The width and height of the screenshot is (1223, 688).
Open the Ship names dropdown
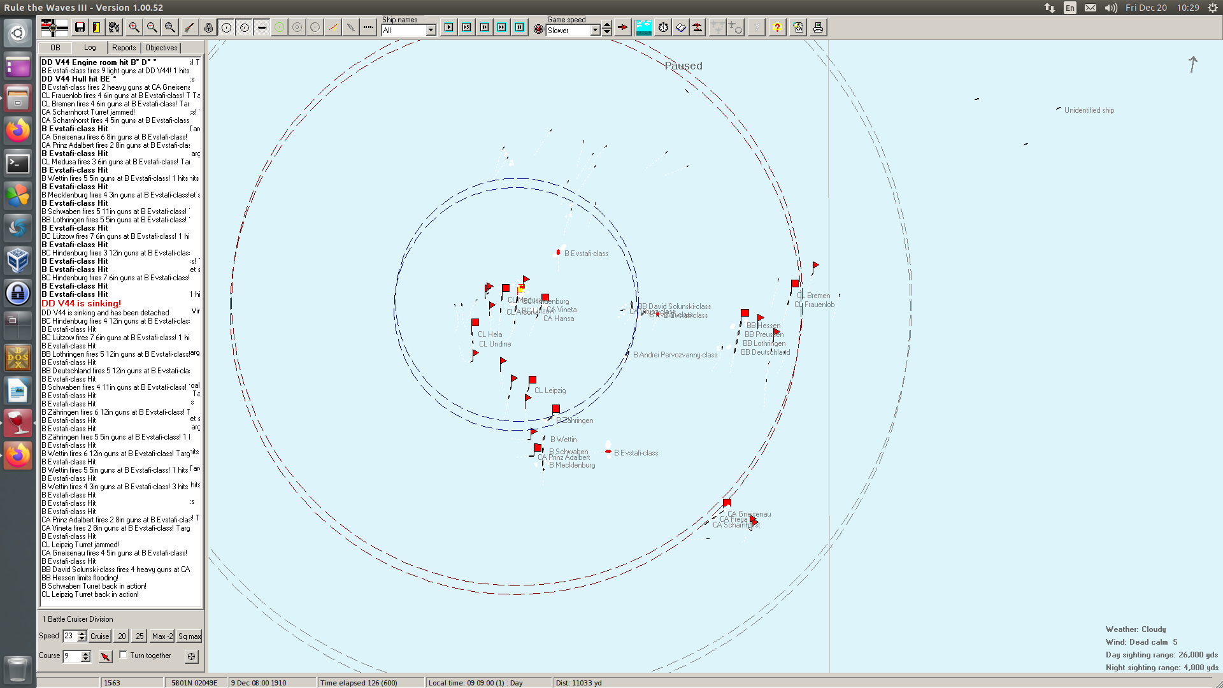click(431, 31)
